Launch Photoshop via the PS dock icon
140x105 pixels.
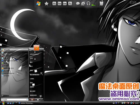pyautogui.click(x=54, y=4)
